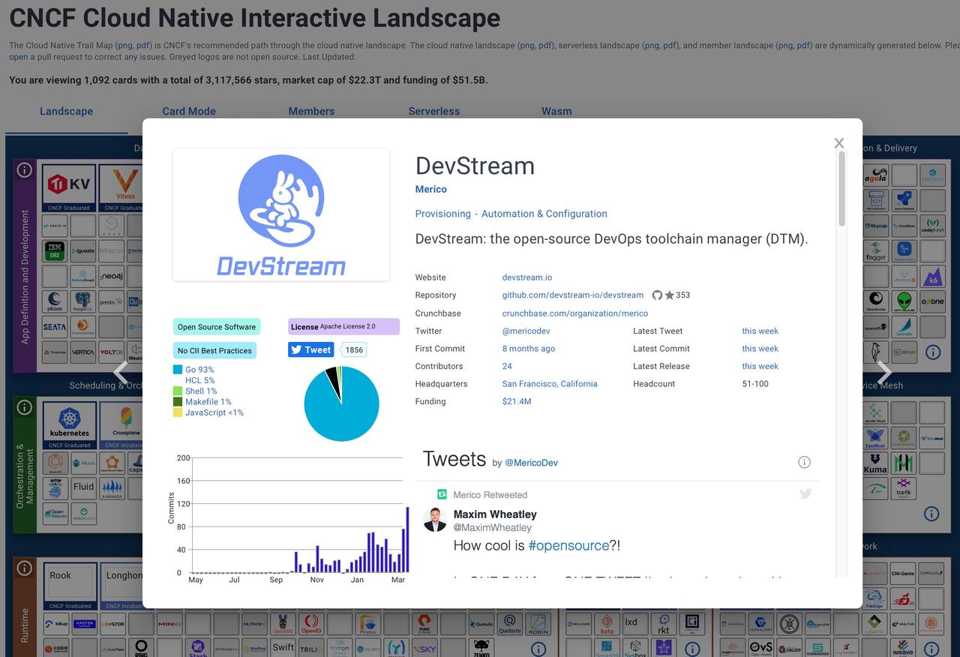Open the devstream.io website link

[x=526, y=277]
